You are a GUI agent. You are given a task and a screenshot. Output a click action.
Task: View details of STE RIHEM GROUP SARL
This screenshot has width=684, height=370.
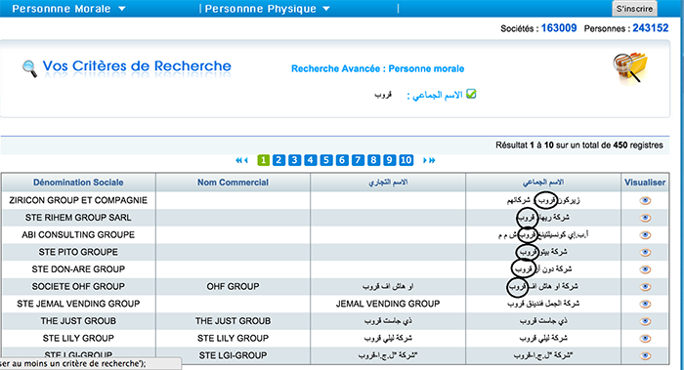(x=645, y=218)
